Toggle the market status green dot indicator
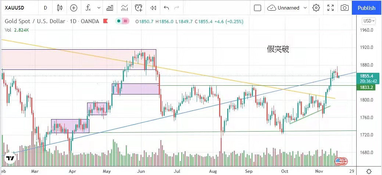The image size is (382, 175). 119,21
